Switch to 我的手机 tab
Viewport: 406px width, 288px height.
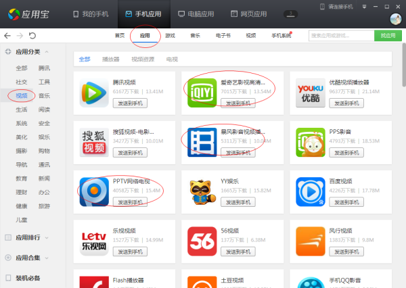click(91, 14)
